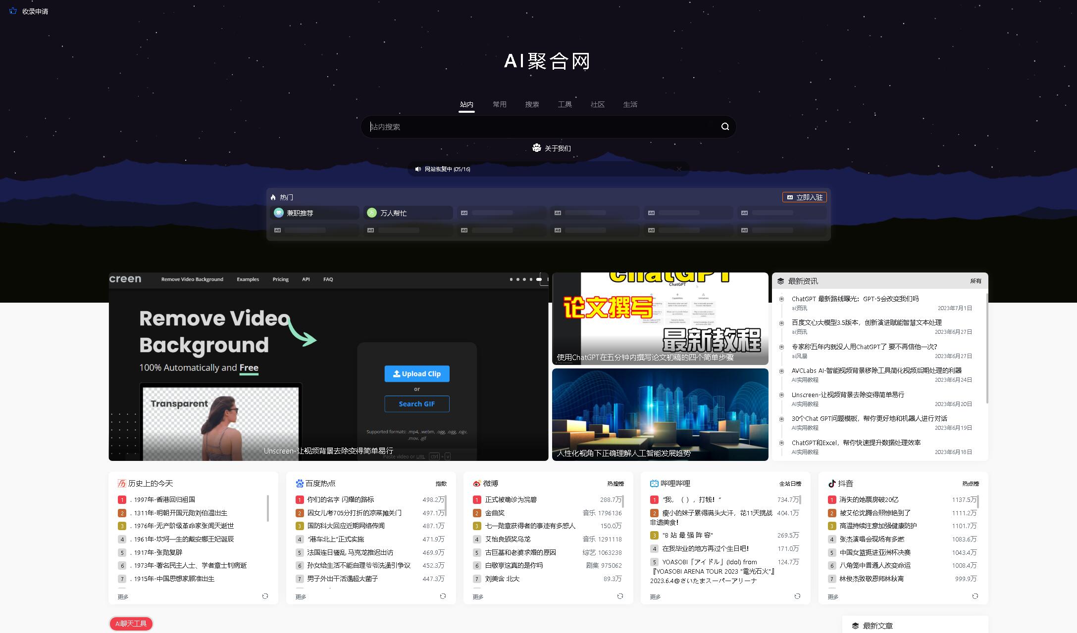Screen dimensions: 1077x633
Task: Click the layers icon beside 最新文章
Action: tap(855, 626)
